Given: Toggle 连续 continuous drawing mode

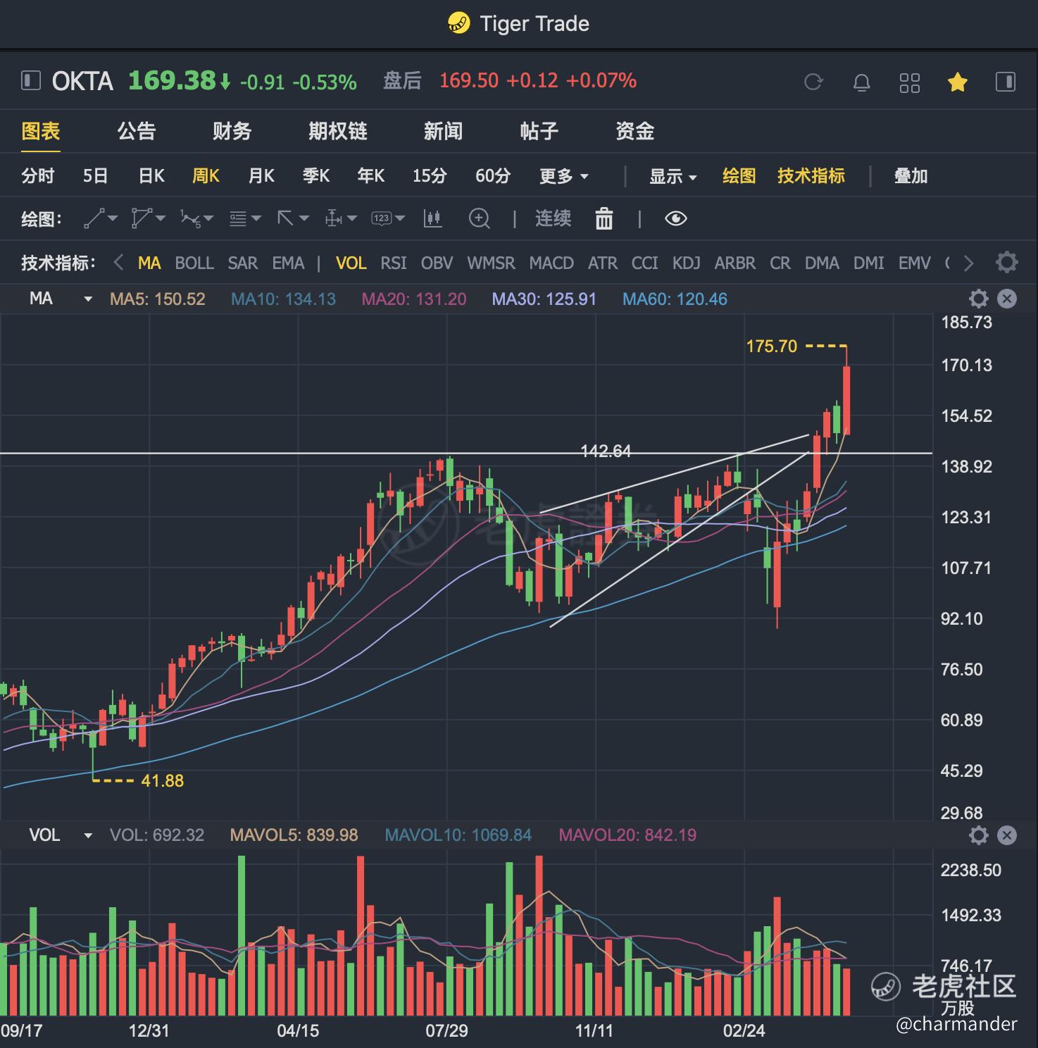Looking at the screenshot, I should (x=553, y=219).
